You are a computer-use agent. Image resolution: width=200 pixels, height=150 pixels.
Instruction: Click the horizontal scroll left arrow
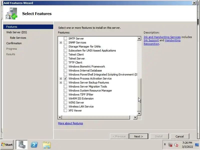60,117
